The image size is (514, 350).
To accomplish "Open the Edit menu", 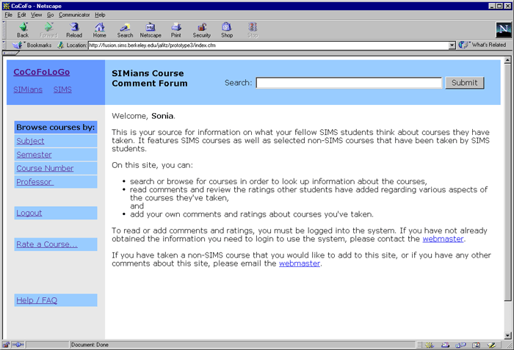I will tap(21, 15).
